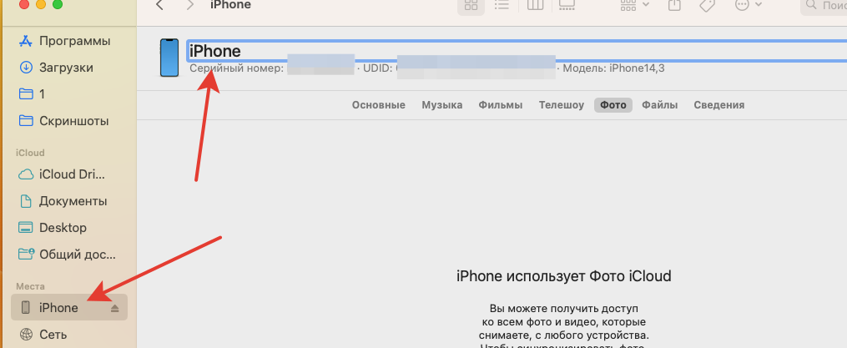Click the UDID label text
The height and width of the screenshot is (348, 847).
[x=376, y=68]
